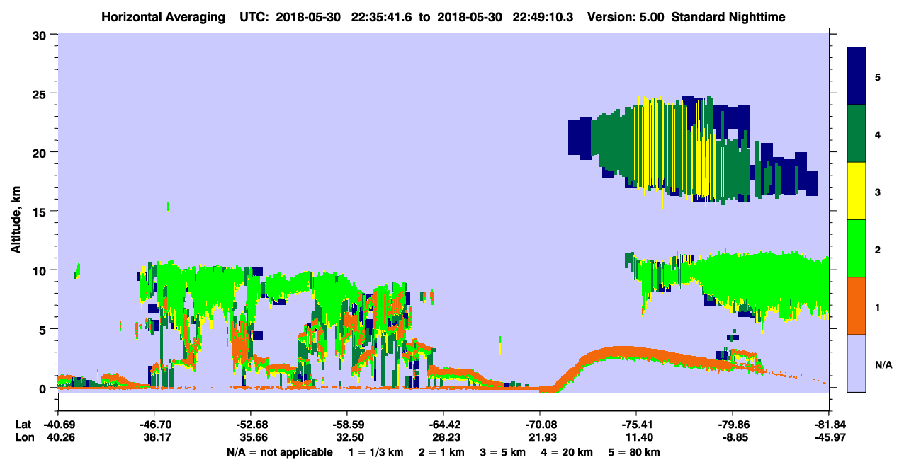This screenshot has height=472, width=921.
Task: Click the latitude value -75.41
Action: coord(636,425)
